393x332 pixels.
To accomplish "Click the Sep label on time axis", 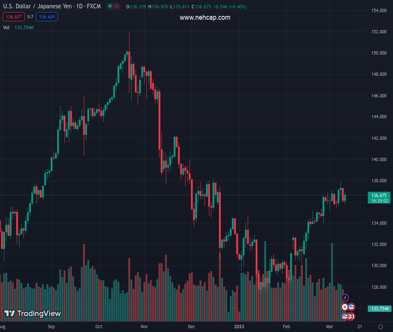I will click(51, 327).
